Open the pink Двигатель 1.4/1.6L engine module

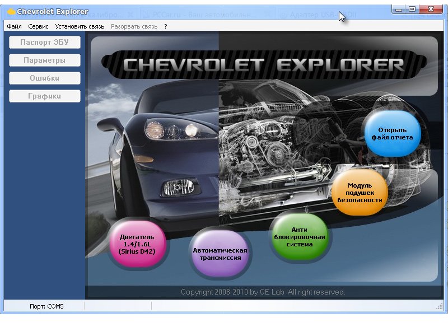click(x=137, y=244)
